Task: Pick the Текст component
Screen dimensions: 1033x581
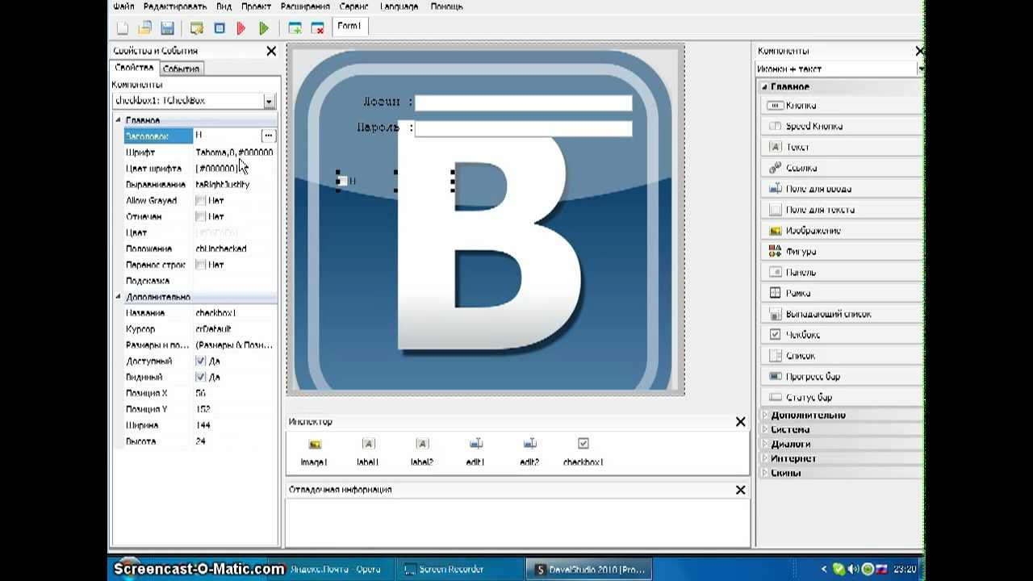Action: pyautogui.click(x=841, y=148)
